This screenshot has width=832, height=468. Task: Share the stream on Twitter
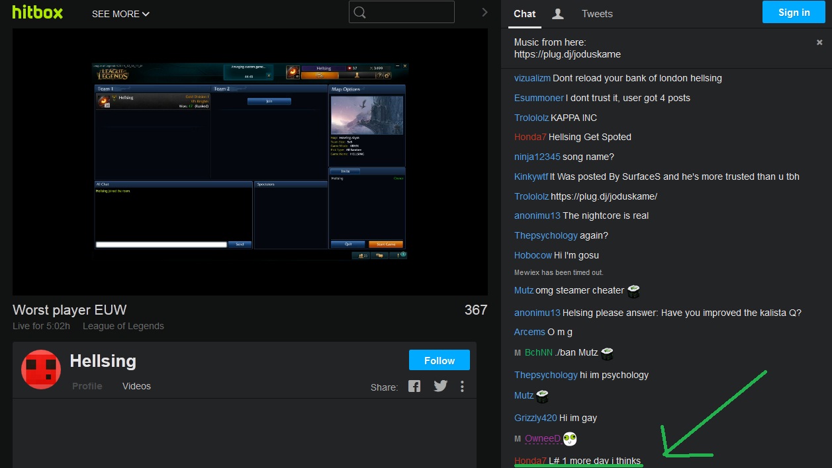click(441, 386)
